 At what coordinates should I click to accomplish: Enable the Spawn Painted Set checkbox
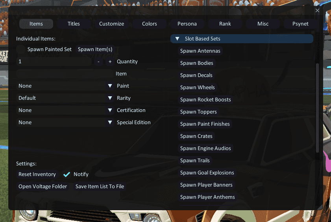pyautogui.click(x=20, y=50)
